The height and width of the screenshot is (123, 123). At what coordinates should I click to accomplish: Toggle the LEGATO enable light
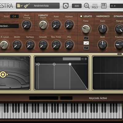click(x=81, y=16)
